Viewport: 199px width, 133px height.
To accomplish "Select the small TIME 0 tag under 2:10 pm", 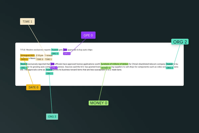I will (40, 59).
